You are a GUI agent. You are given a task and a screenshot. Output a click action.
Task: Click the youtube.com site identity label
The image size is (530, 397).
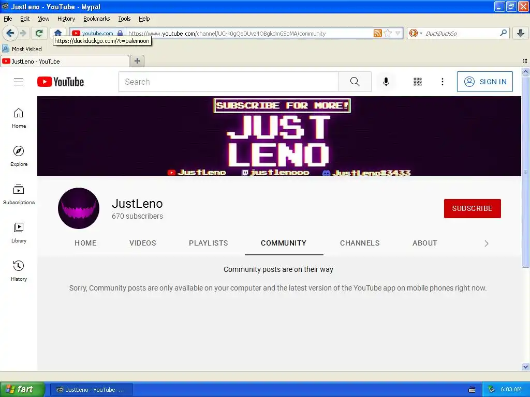(x=97, y=33)
